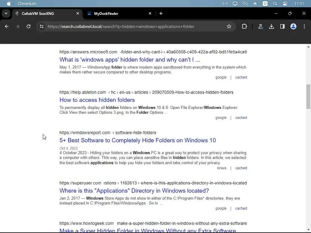Open Chromium three-dot menu
This screenshot has width=311, height=233.
coord(304,26)
